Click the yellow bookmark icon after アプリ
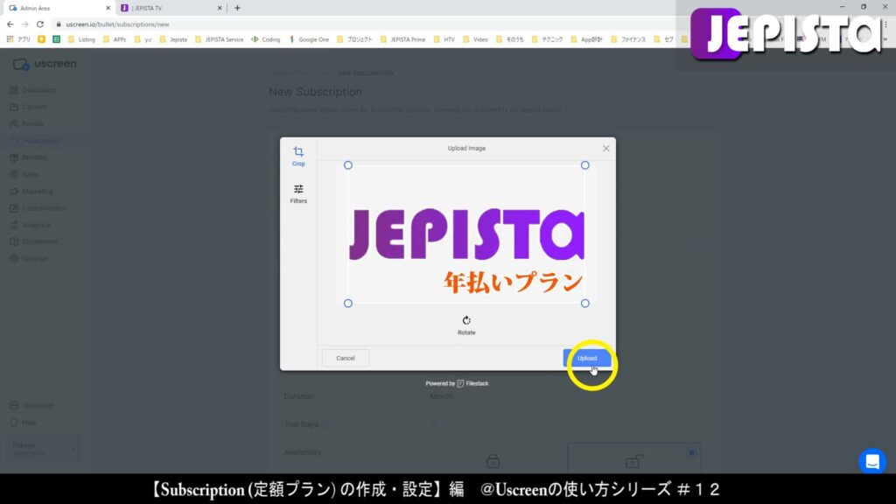The height and width of the screenshot is (504, 896). [41, 39]
